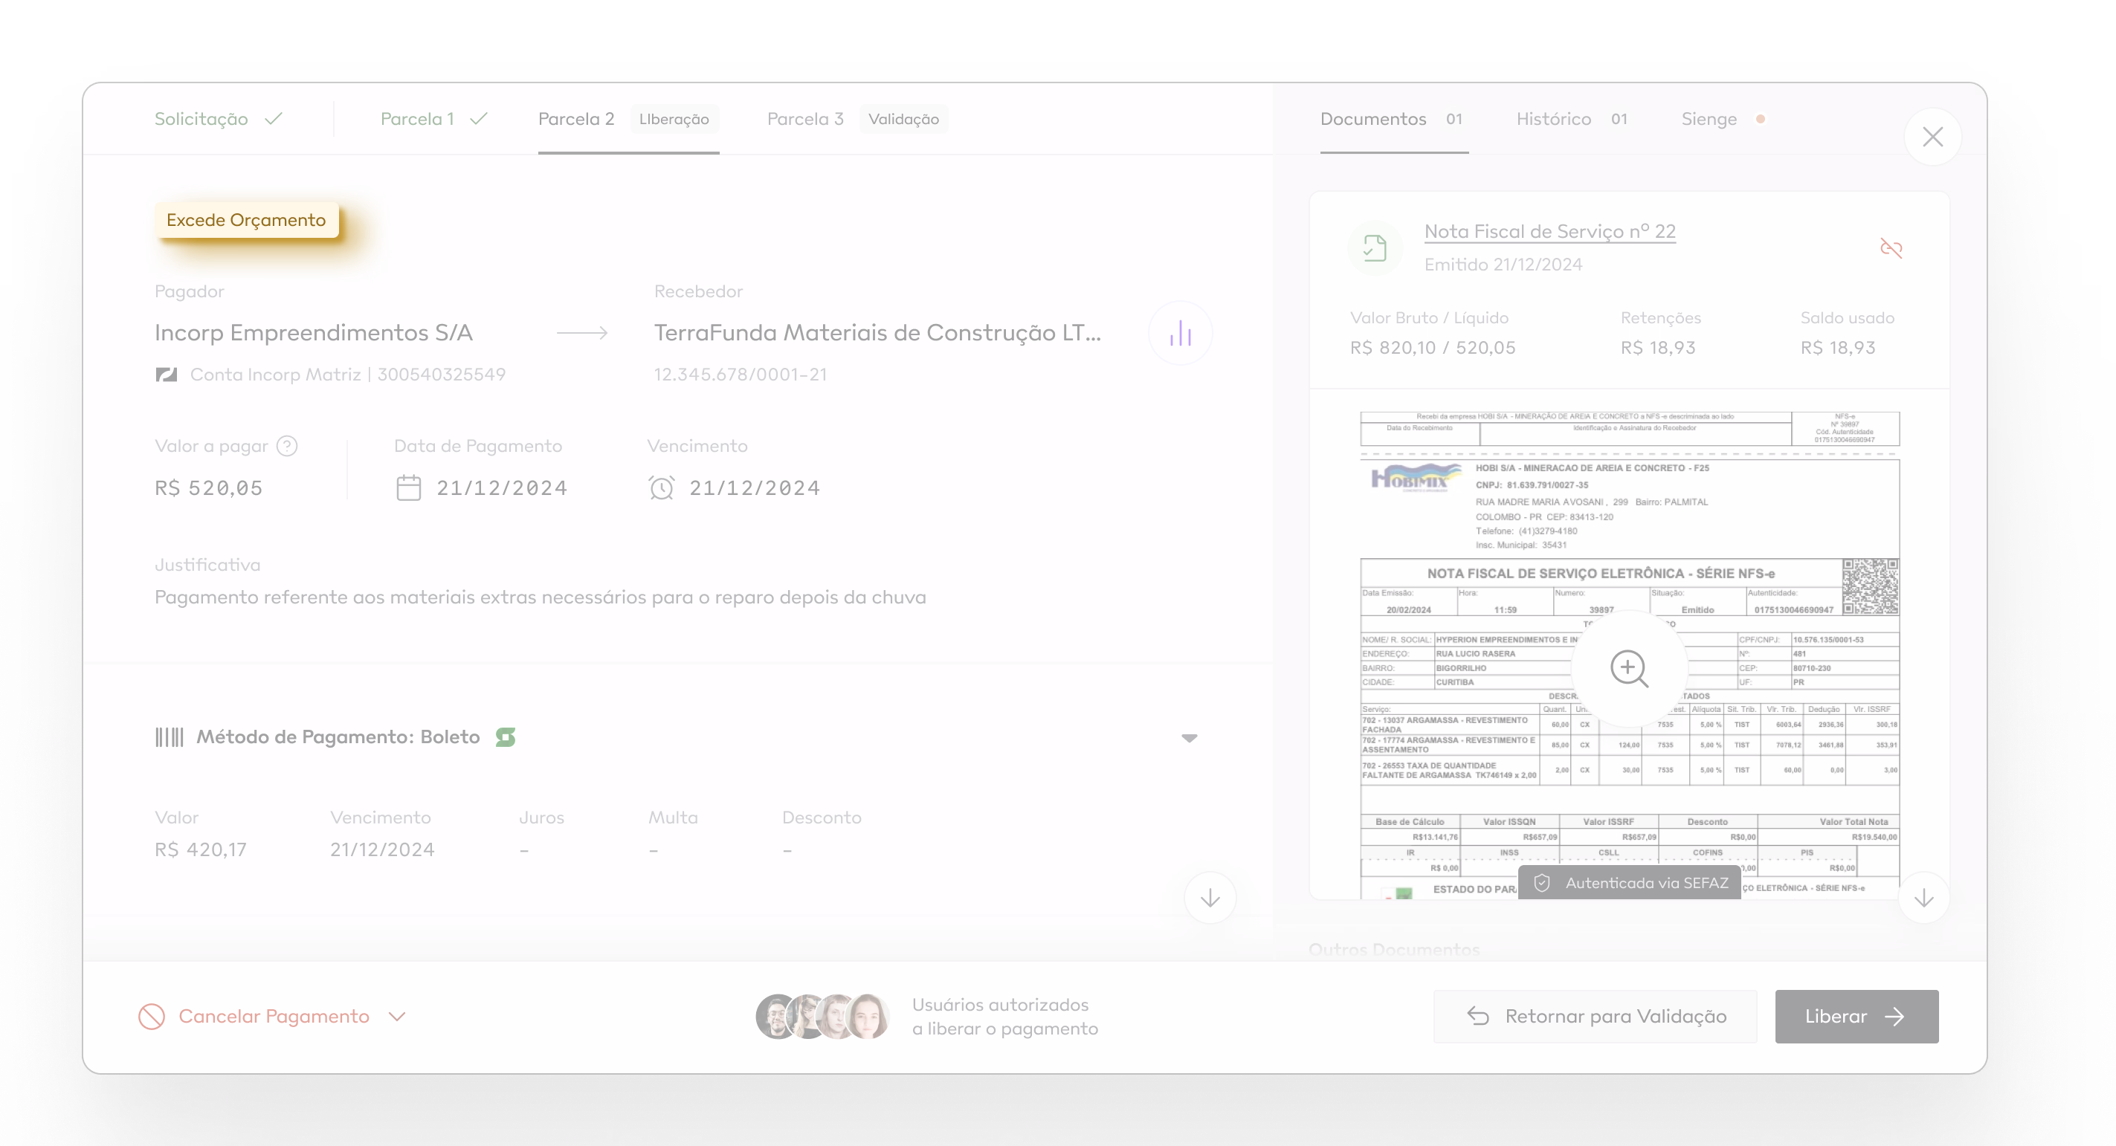
Task: Click the invoice document preview thumbnail
Action: (x=1630, y=654)
